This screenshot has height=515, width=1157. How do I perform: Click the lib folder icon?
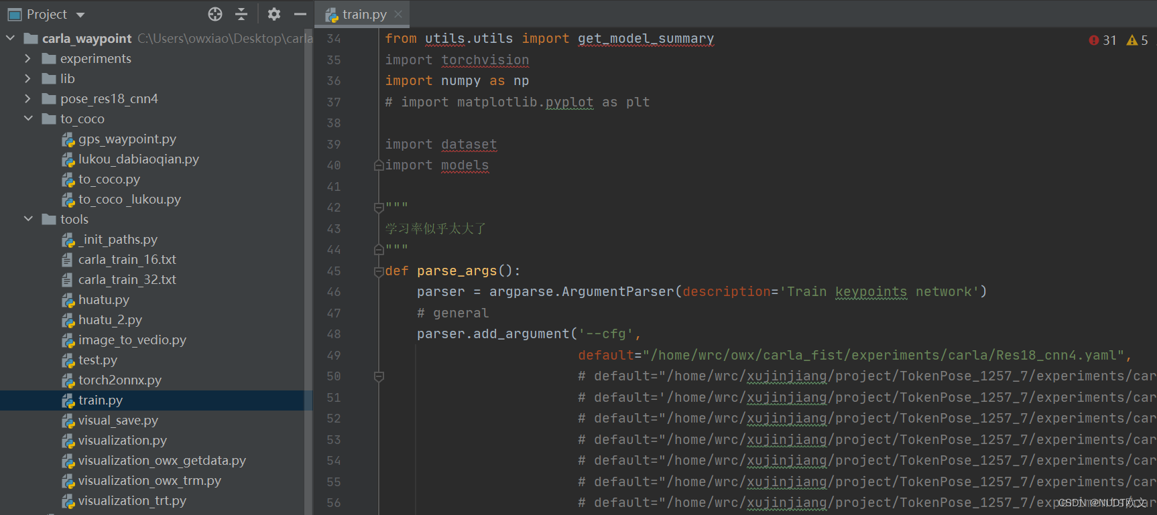pyautogui.click(x=48, y=78)
